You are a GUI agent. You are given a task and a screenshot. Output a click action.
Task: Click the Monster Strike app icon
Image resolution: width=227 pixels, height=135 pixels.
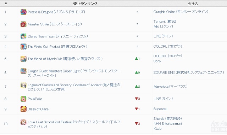pos(23,24)
